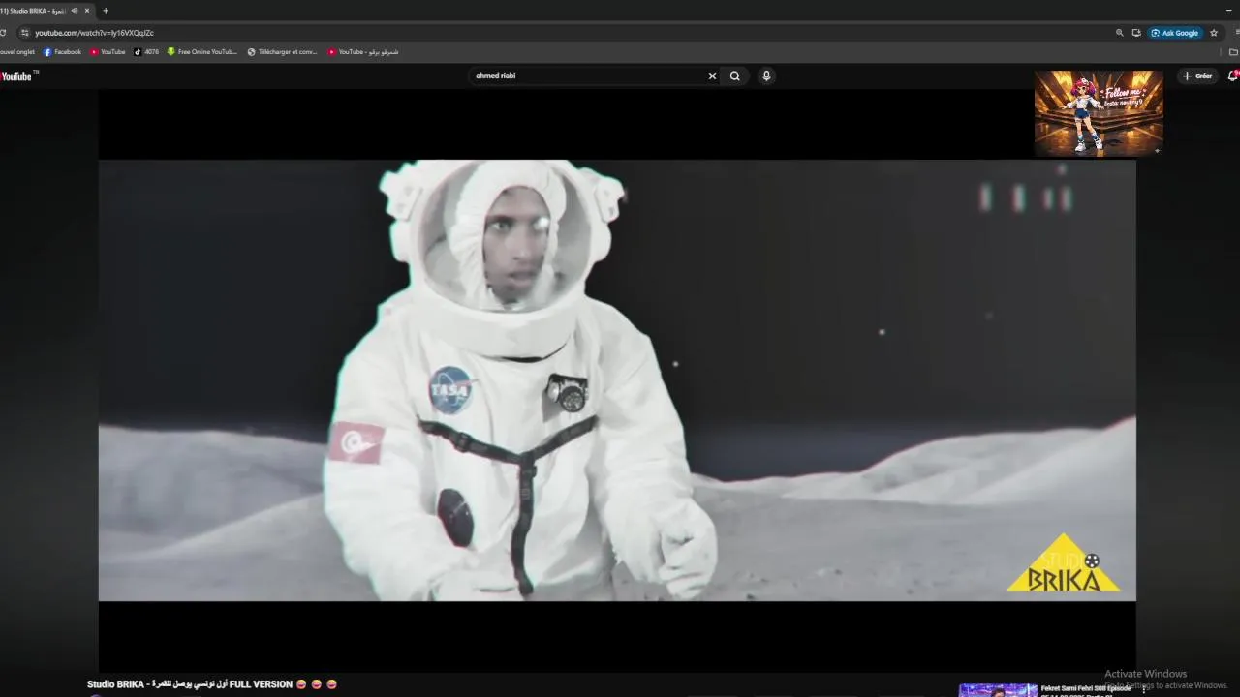Open the Facebook bookmark

click(x=63, y=52)
